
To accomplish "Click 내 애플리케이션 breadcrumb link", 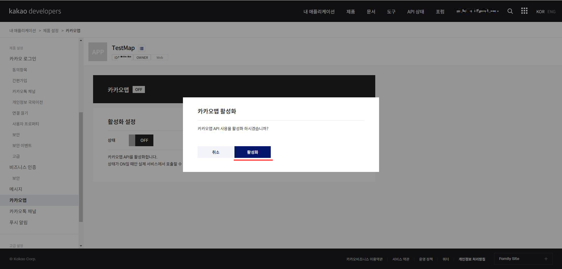I will point(23,30).
